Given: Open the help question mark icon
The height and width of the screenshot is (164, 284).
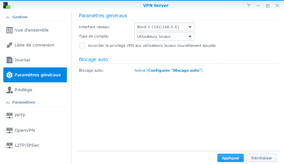Looking at the screenshot, I should [x=248, y=6].
